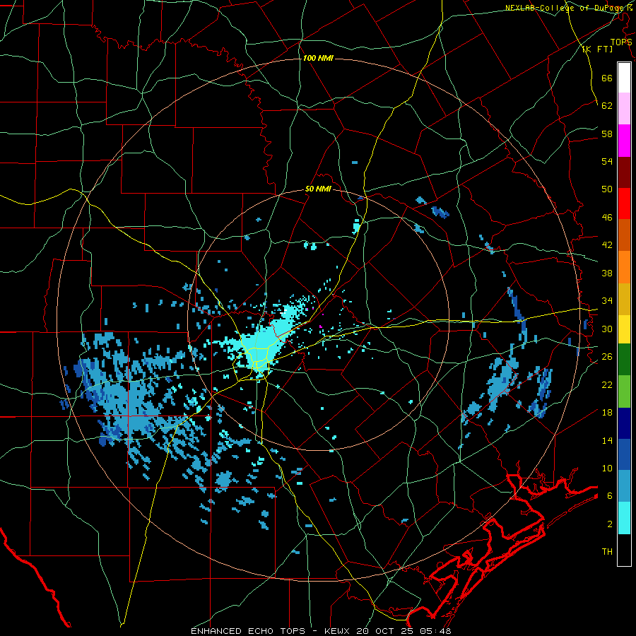Click the black TH legend swatch
The height and width of the screenshot is (636, 636).
tap(624, 550)
